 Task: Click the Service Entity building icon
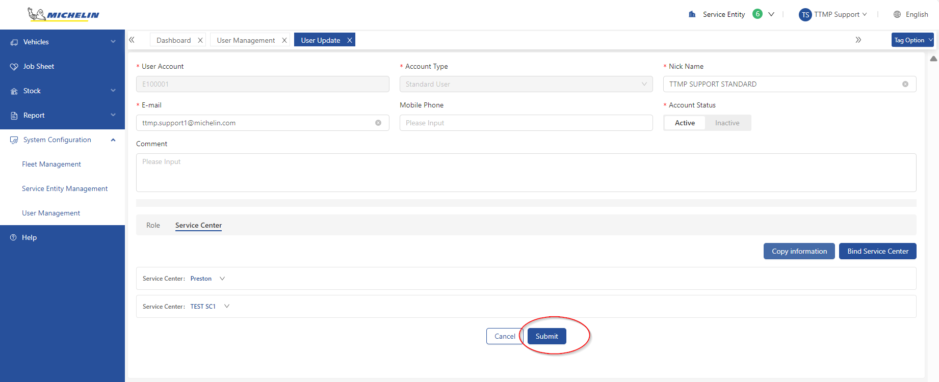click(x=692, y=14)
